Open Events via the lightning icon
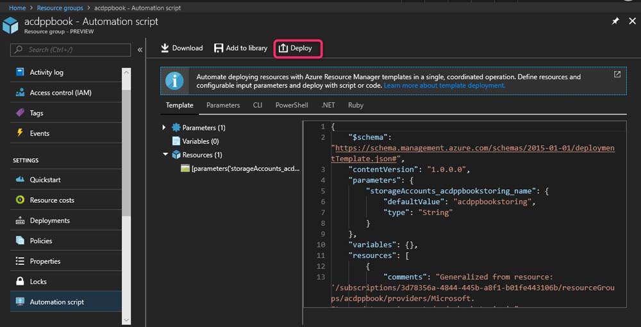641x327 pixels. 19,133
